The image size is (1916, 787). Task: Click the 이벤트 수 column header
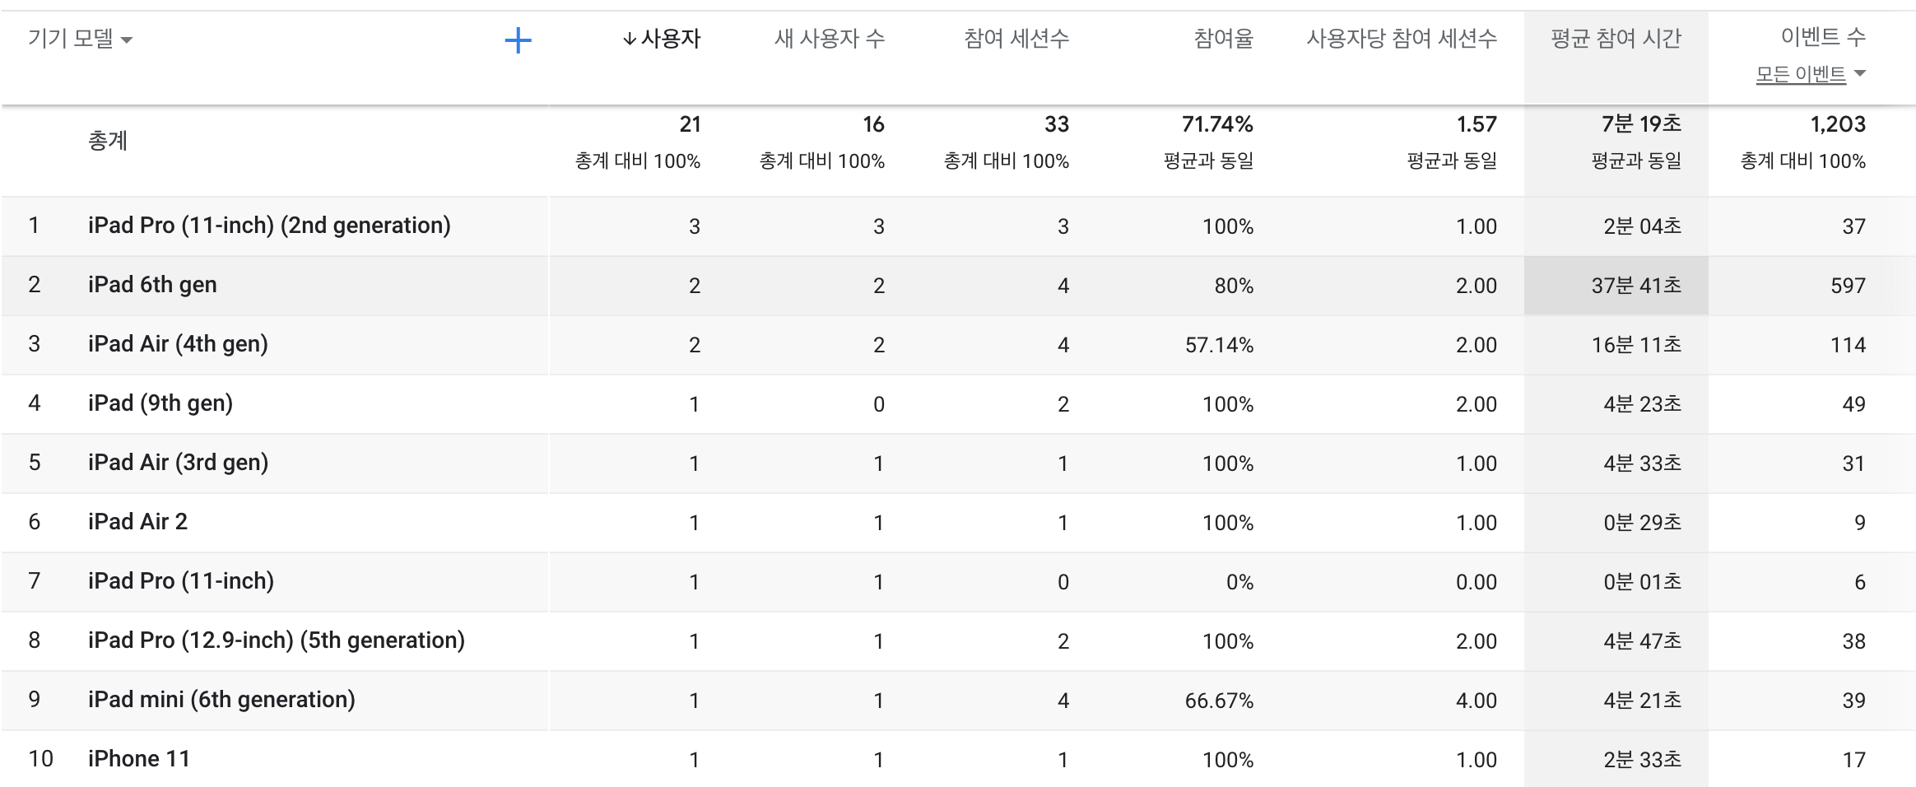1822,37
